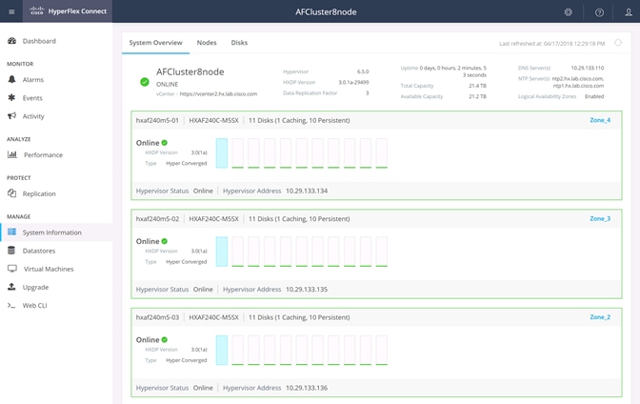Image resolution: width=640 pixels, height=404 pixels.
Task: Open the vCenter URL link
Action: click(x=218, y=94)
